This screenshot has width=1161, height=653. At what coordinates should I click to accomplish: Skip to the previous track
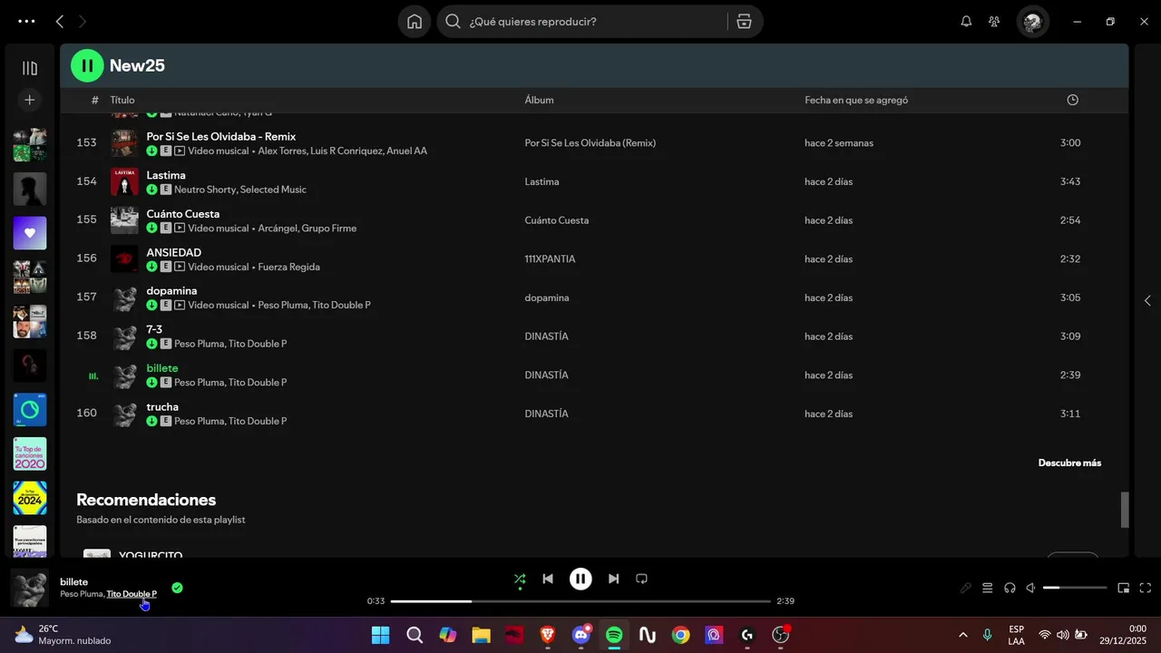pos(548,579)
